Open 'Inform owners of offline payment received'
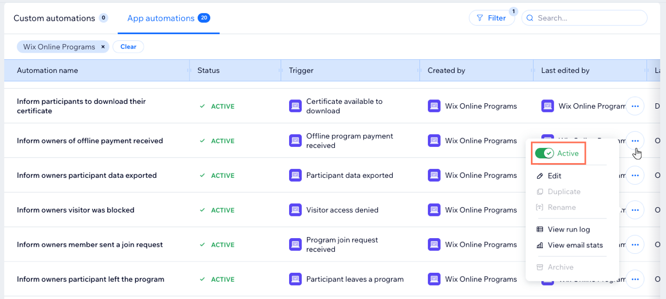666x299 pixels. coord(90,141)
